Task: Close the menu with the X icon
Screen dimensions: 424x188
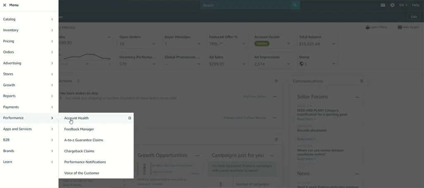Action: (x=5, y=5)
